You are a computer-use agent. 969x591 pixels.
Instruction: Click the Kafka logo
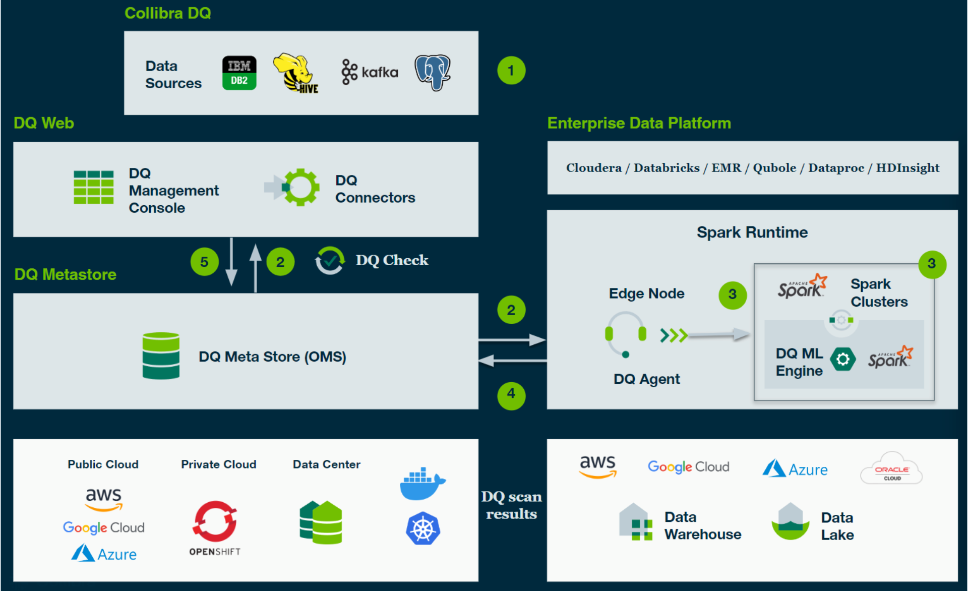coord(370,72)
